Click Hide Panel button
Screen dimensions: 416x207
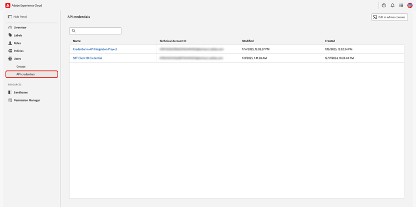click(18, 17)
